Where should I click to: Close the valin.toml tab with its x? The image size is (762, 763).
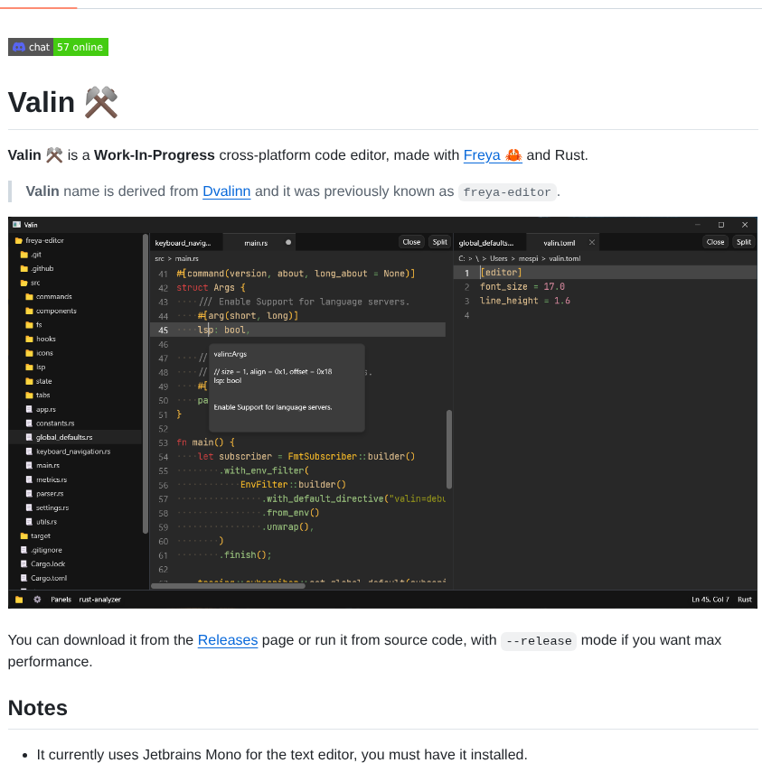click(594, 242)
